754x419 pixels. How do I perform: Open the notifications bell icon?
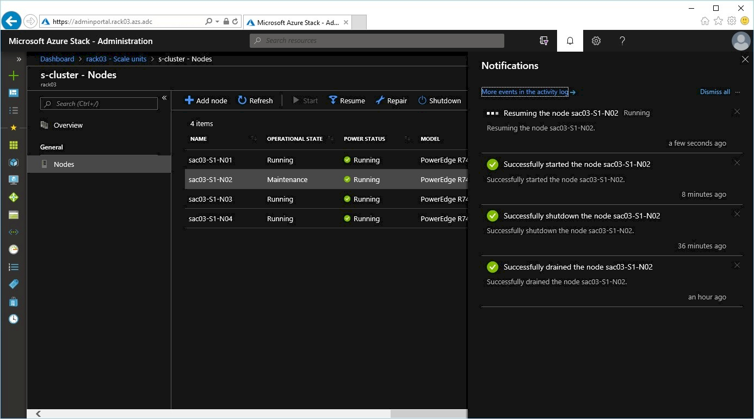coord(570,41)
